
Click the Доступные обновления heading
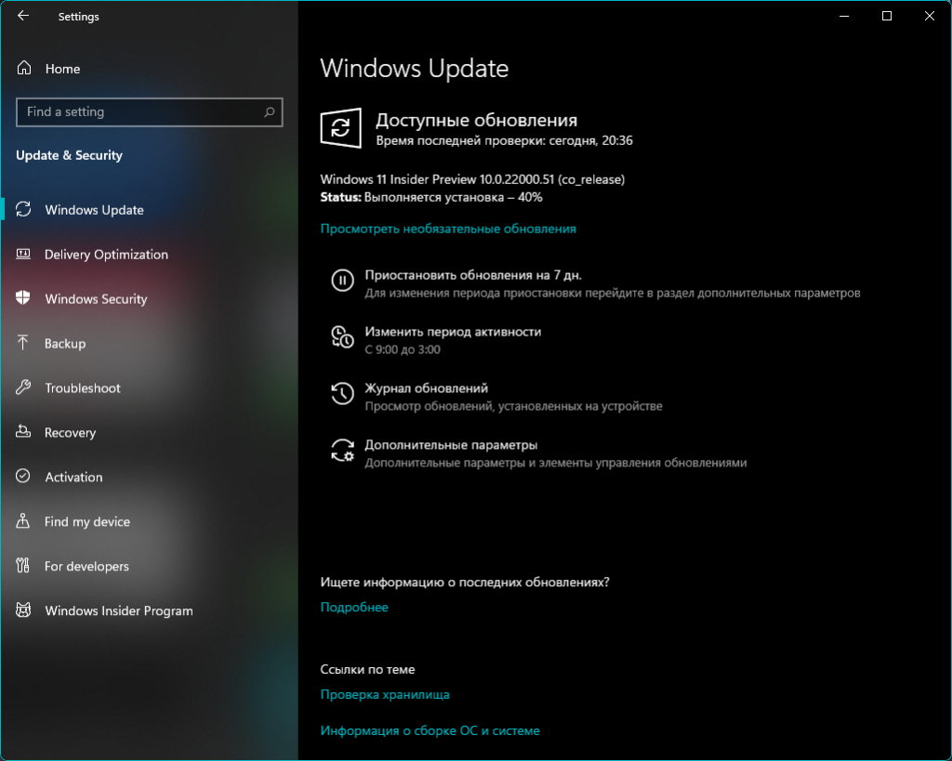tap(476, 120)
